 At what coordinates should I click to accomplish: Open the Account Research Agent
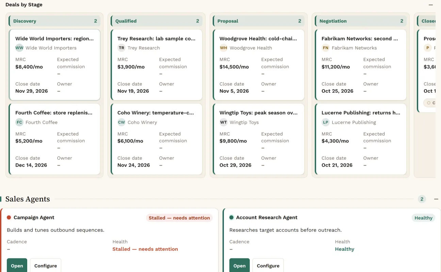coord(240,266)
